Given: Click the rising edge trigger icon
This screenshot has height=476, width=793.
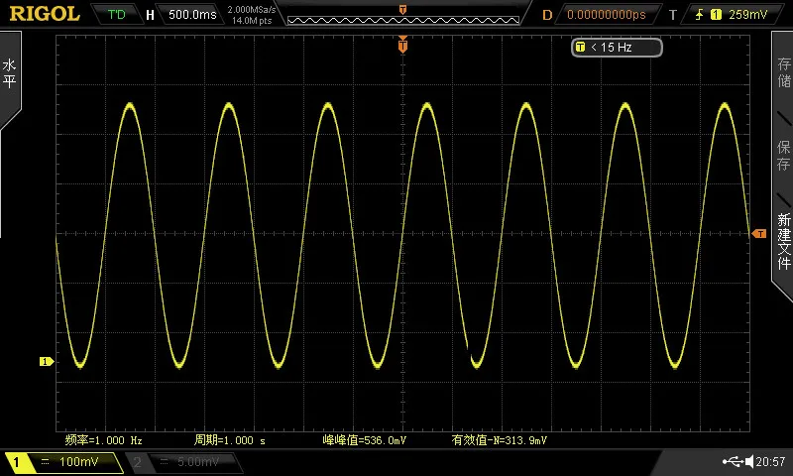Looking at the screenshot, I should pos(700,15).
